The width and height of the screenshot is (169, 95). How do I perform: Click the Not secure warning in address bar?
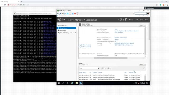point(12,5)
